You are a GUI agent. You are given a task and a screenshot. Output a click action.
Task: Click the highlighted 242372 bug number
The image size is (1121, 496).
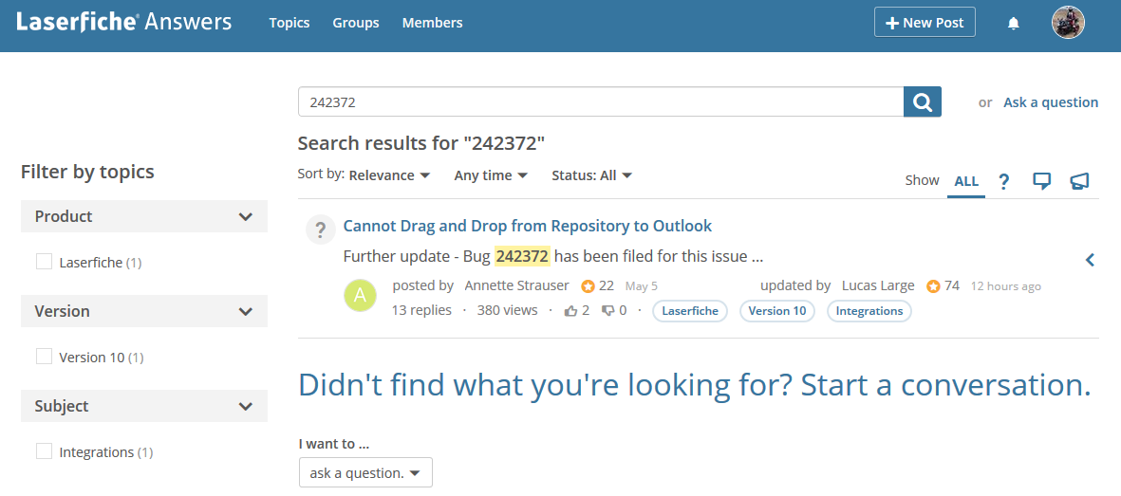[x=522, y=256]
